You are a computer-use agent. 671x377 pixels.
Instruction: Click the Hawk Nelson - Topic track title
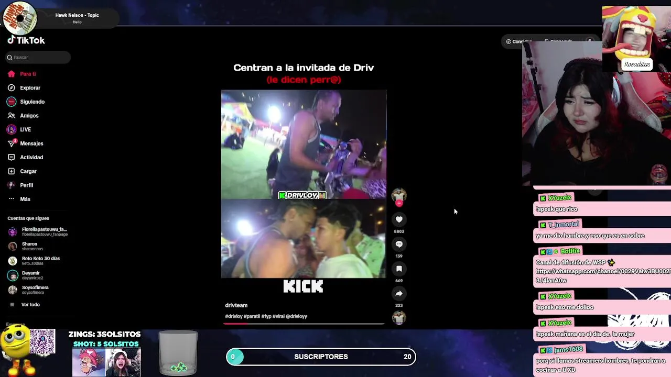tap(77, 15)
